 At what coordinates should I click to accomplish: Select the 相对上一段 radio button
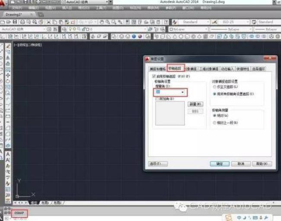click(214, 123)
